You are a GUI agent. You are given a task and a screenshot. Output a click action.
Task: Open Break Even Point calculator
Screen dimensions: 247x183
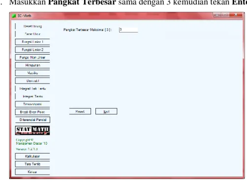coord(32,112)
